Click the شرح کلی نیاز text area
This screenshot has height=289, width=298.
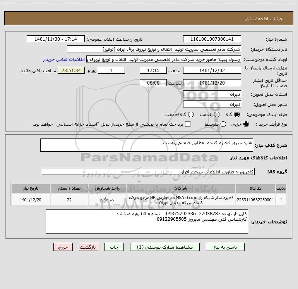tap(147, 145)
